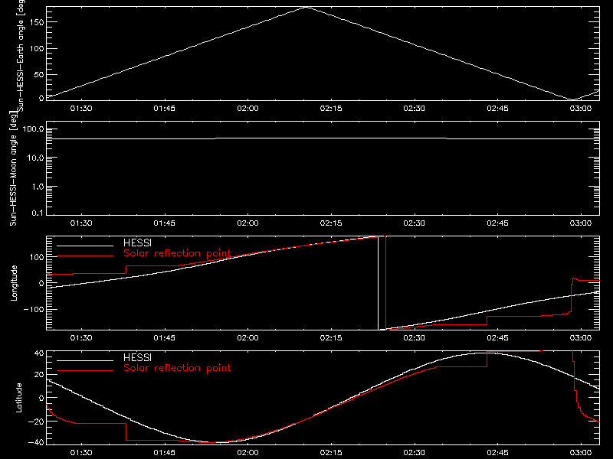Click the '150' tick on Earth angle axis
This screenshot has width=613, height=459.
click(37, 22)
